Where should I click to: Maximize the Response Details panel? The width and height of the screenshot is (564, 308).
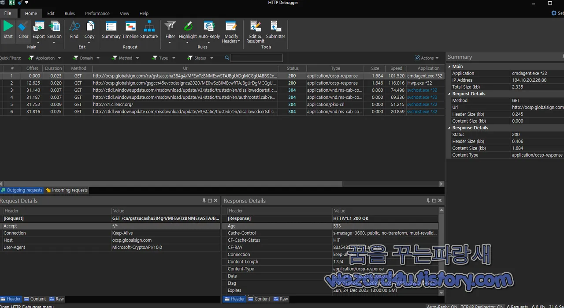coord(434,200)
